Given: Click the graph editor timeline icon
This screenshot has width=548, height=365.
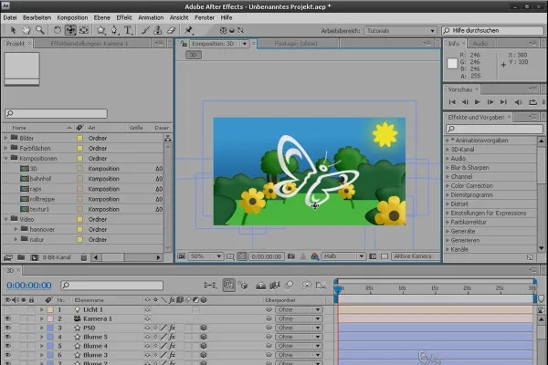Looking at the screenshot, I should coord(321,286).
